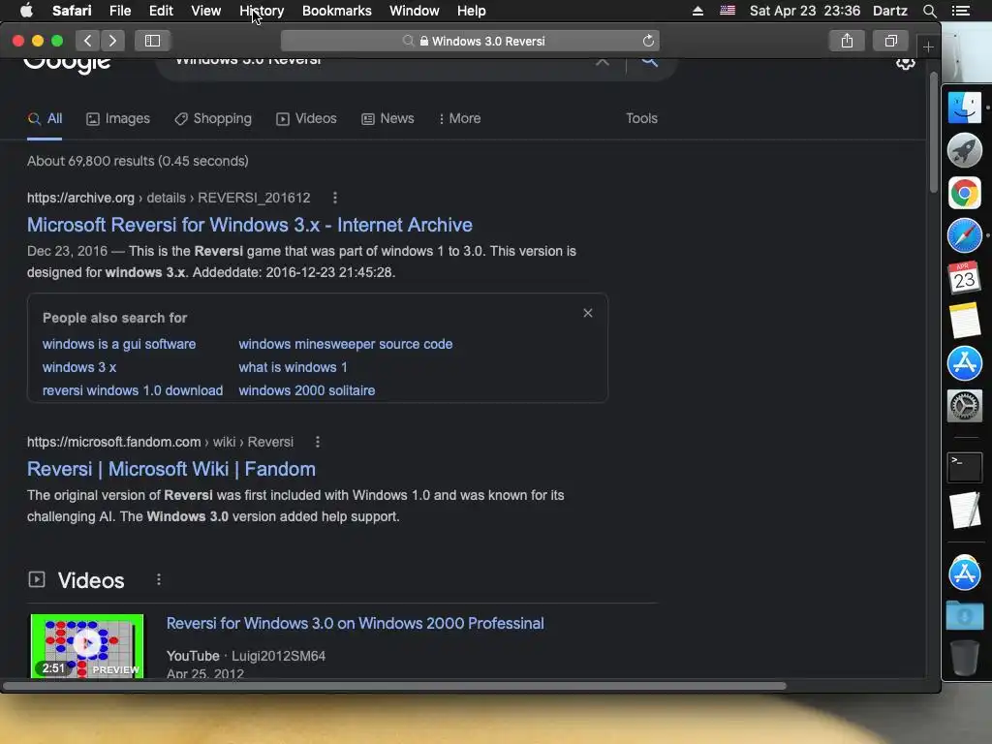
Task: Open the Safari menu
Action: tap(72, 11)
